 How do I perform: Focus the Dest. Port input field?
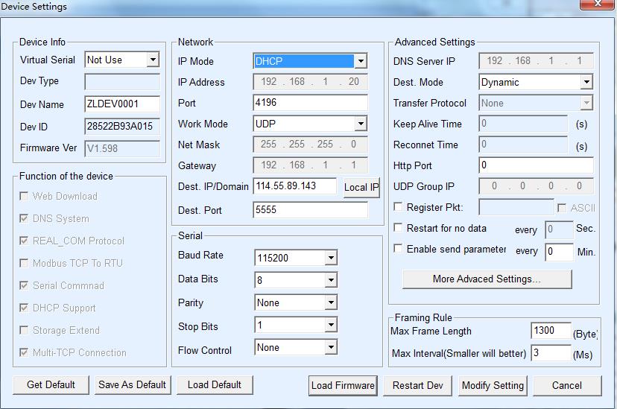click(x=310, y=210)
